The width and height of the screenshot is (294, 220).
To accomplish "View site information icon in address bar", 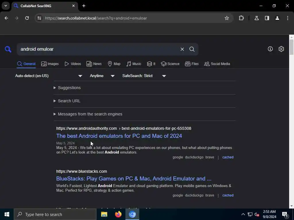I will pos(39,18).
